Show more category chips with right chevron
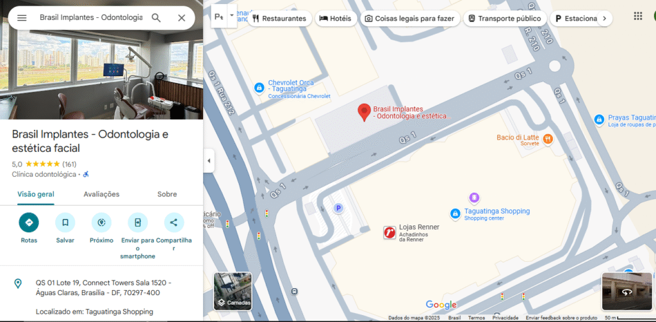Viewport: 656px width, 322px height. [604, 19]
